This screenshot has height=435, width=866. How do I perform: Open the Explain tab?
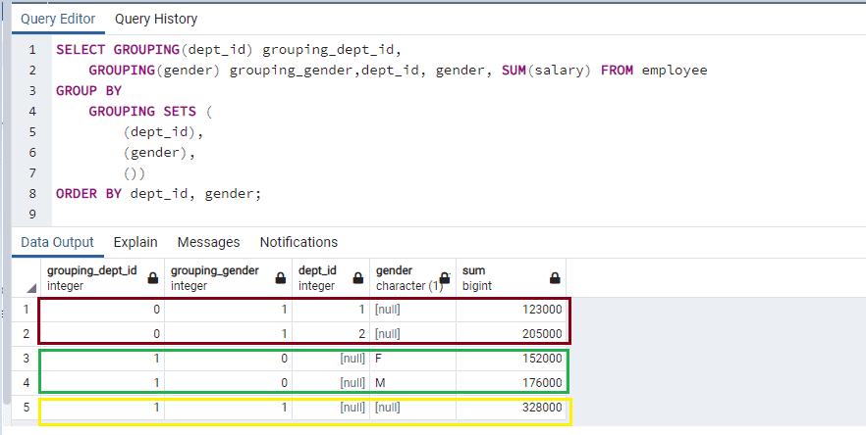tap(135, 242)
